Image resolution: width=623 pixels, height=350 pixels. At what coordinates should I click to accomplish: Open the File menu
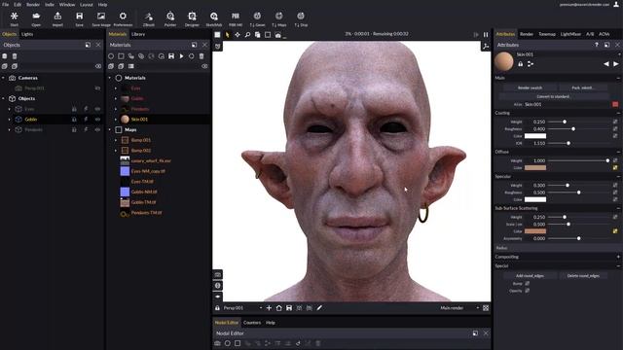point(5,4)
